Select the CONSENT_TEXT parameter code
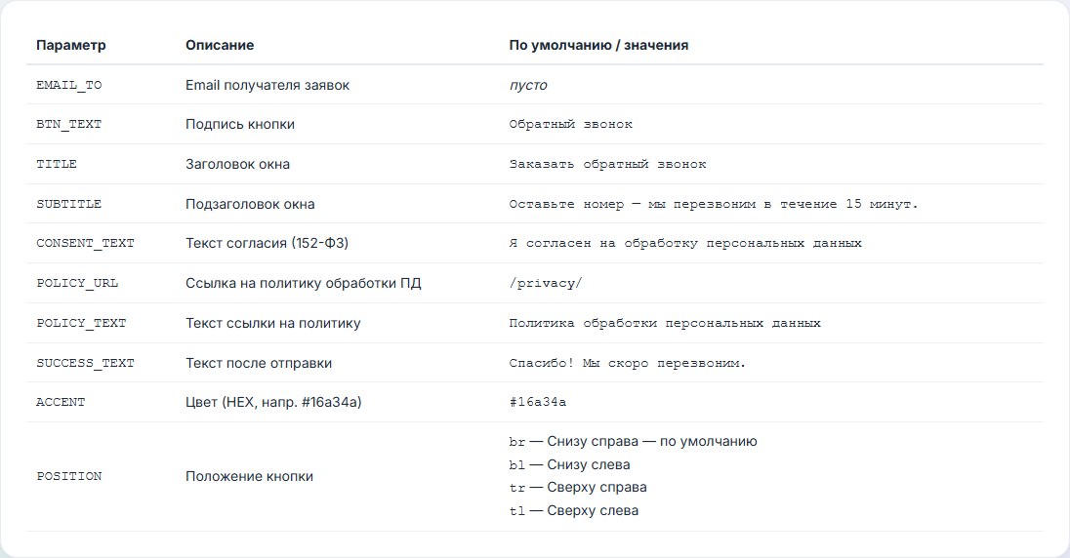The image size is (1070, 558). 85,244
